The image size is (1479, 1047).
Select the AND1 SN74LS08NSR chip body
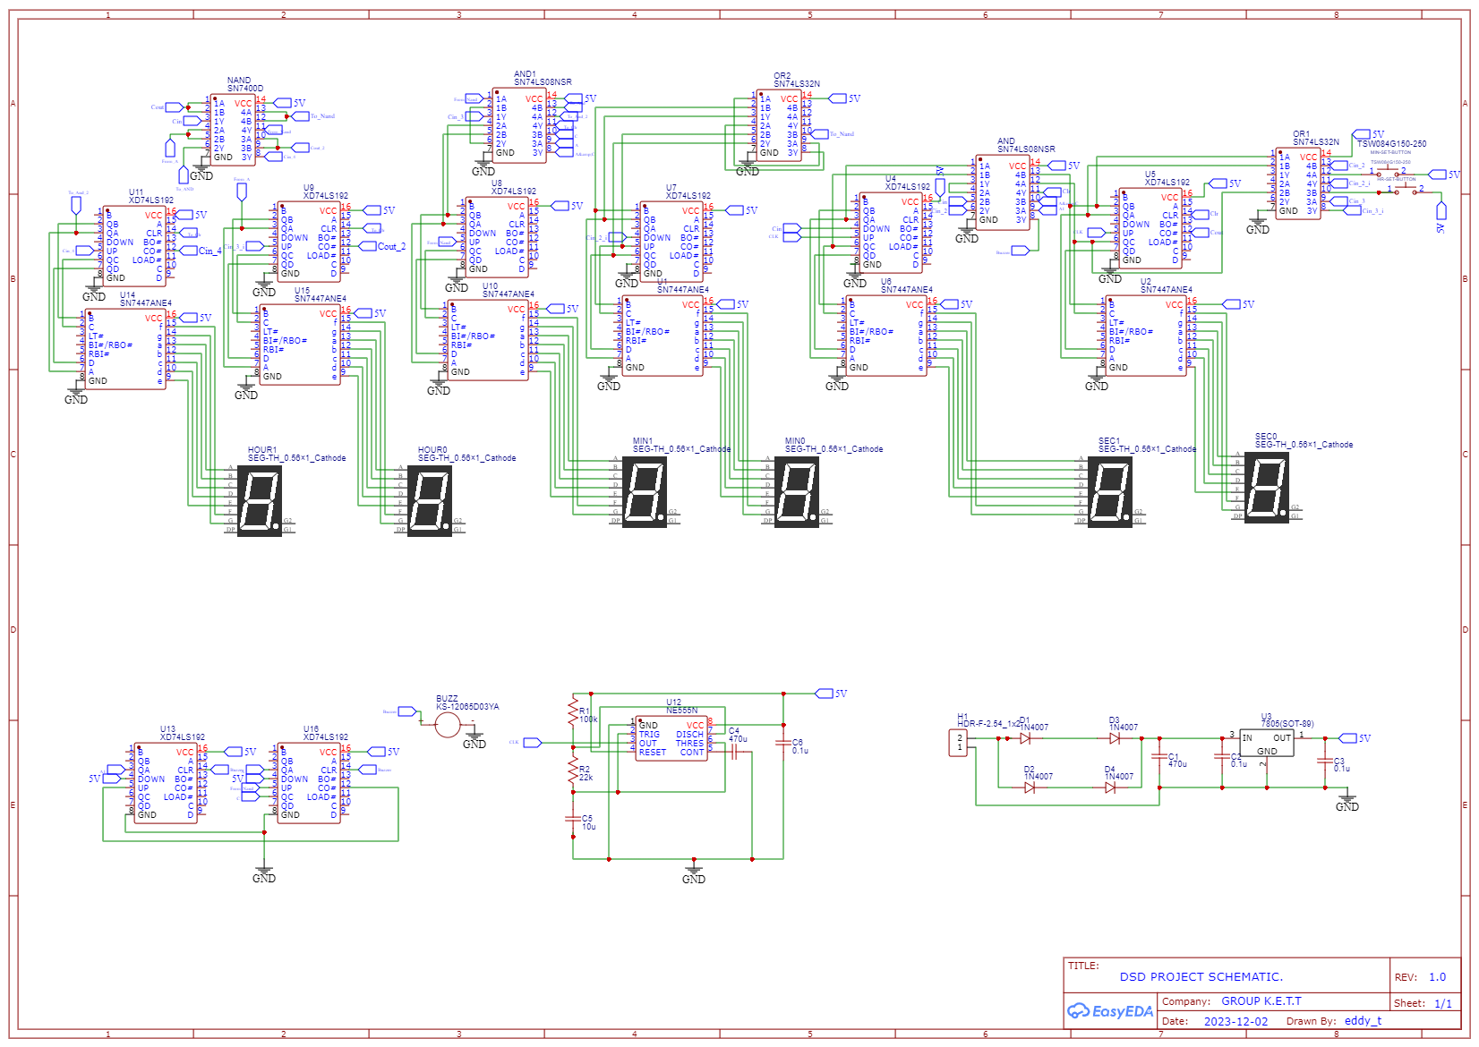[x=519, y=125]
